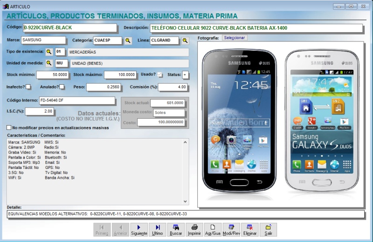
Task: Minimize the ARTICULO window
Action: tap(339, 7)
